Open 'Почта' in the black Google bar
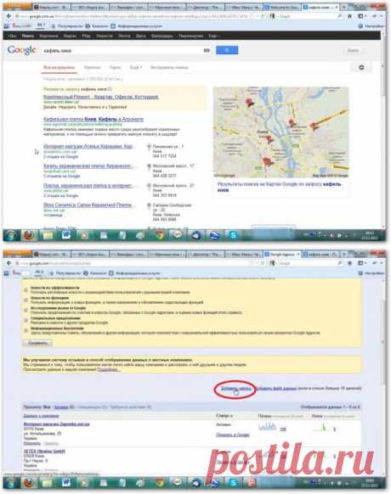Screen dimensions: 391x494 pos(124,36)
